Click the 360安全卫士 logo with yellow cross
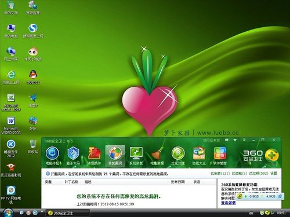 (x=260, y=156)
